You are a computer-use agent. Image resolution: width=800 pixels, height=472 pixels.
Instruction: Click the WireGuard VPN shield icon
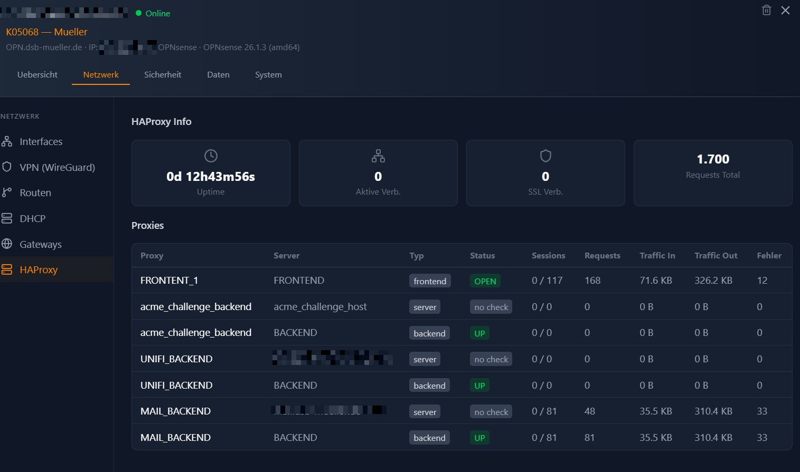coord(7,167)
